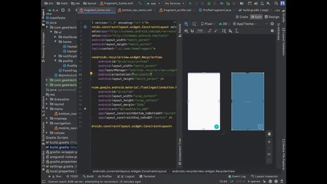Viewport: 327px width, 184px height.
Task: Click the 1:1 actual size zoom button
Action: tap(269, 154)
